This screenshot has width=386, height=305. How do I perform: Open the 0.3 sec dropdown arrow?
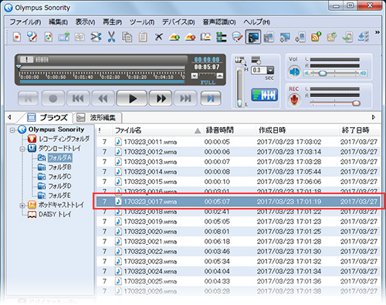[x=270, y=70]
